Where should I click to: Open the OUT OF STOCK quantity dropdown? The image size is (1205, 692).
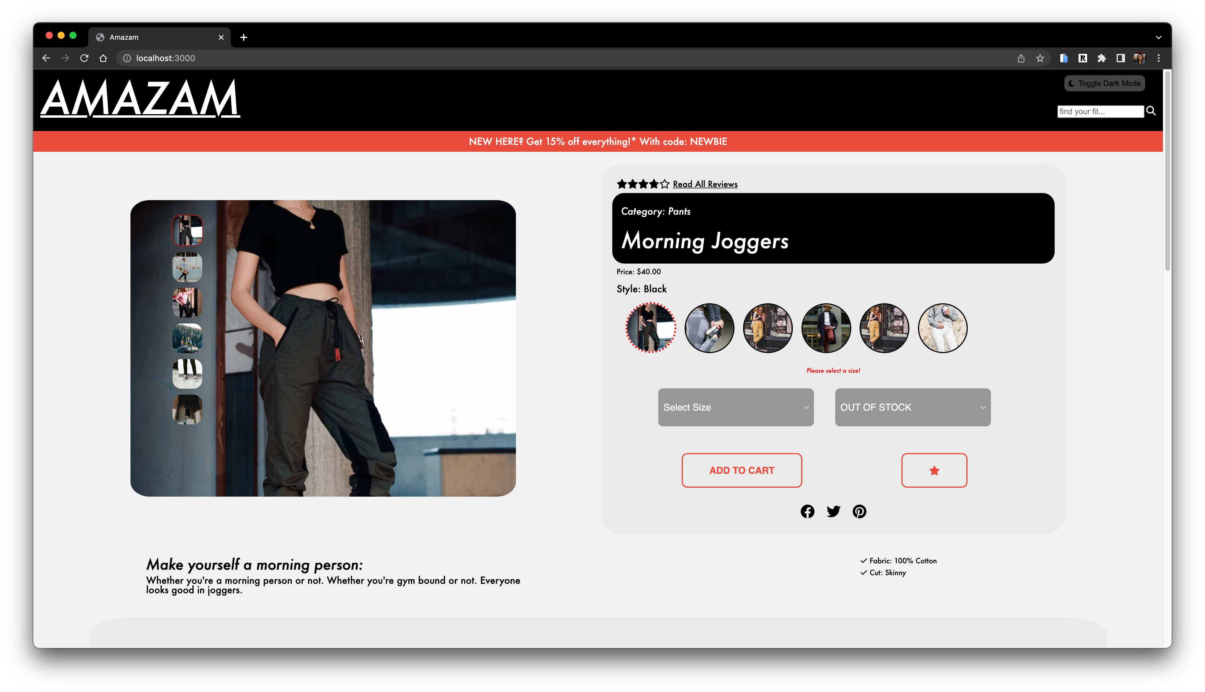(912, 407)
